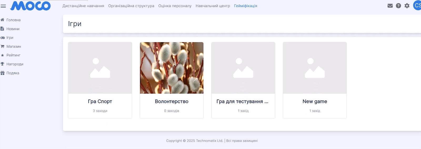Toggle the hamburger menu icon
This screenshot has height=149, width=421.
(3, 6)
